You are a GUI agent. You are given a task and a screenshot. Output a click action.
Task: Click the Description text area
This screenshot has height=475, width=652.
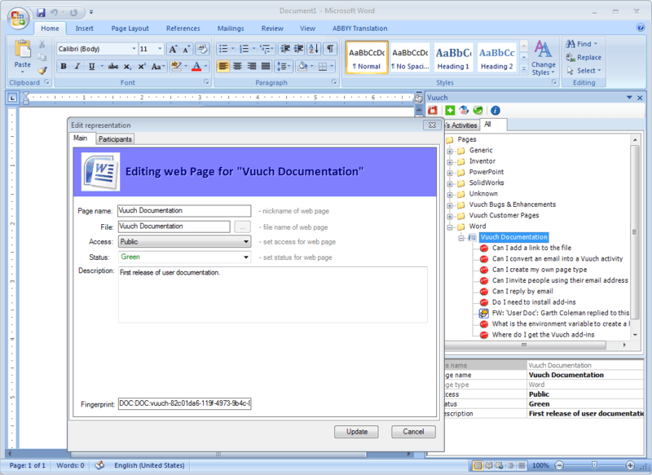click(273, 295)
